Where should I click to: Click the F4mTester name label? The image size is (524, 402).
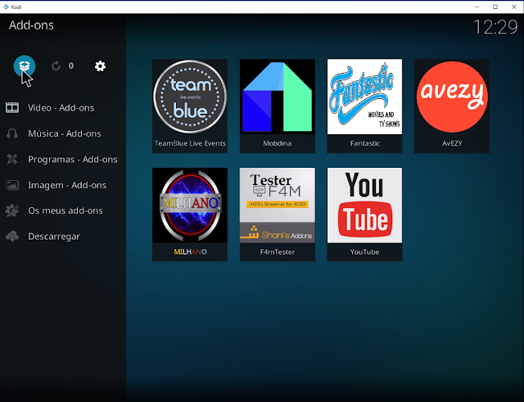coord(278,252)
